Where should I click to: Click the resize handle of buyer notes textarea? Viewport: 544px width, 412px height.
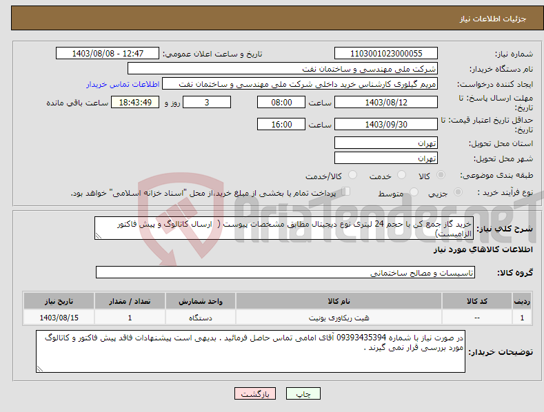(x=40, y=369)
